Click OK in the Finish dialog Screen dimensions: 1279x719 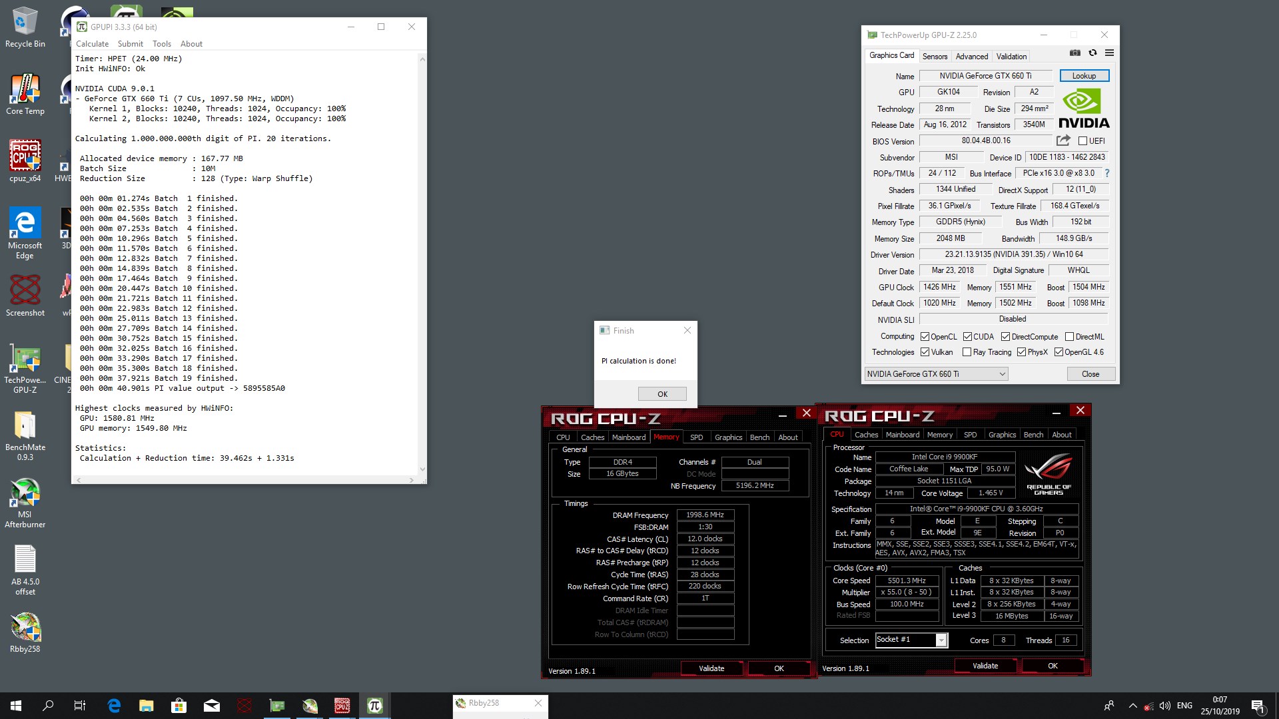[662, 394]
